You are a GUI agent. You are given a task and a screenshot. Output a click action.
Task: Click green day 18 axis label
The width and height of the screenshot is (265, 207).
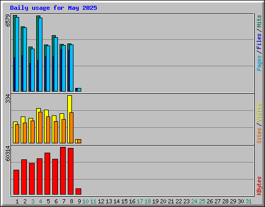point(148,201)
